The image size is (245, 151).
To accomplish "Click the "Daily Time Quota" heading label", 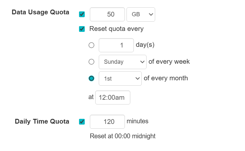I will tap(42, 121).
